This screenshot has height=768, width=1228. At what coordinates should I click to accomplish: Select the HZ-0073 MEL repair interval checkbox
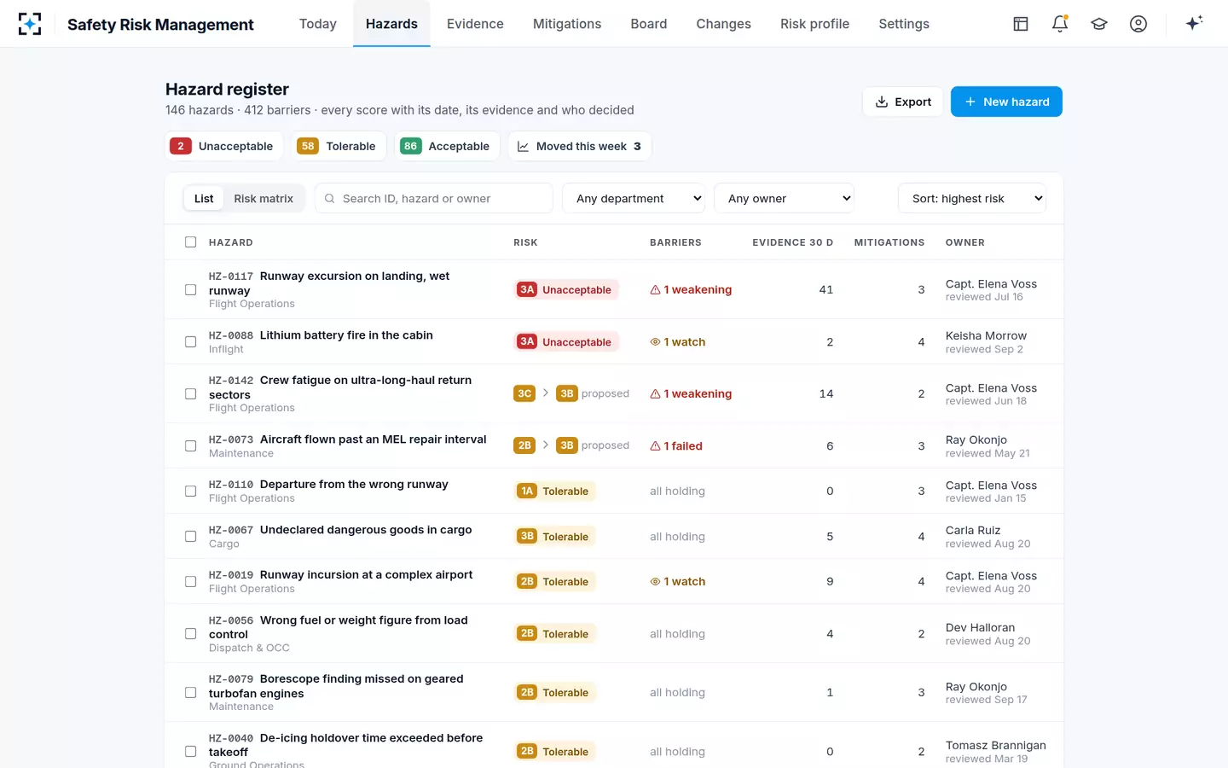coord(191,446)
